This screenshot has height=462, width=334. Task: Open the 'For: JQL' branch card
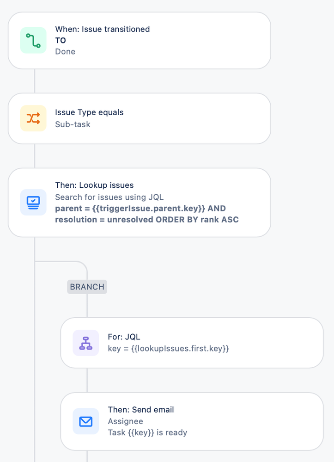pos(192,343)
